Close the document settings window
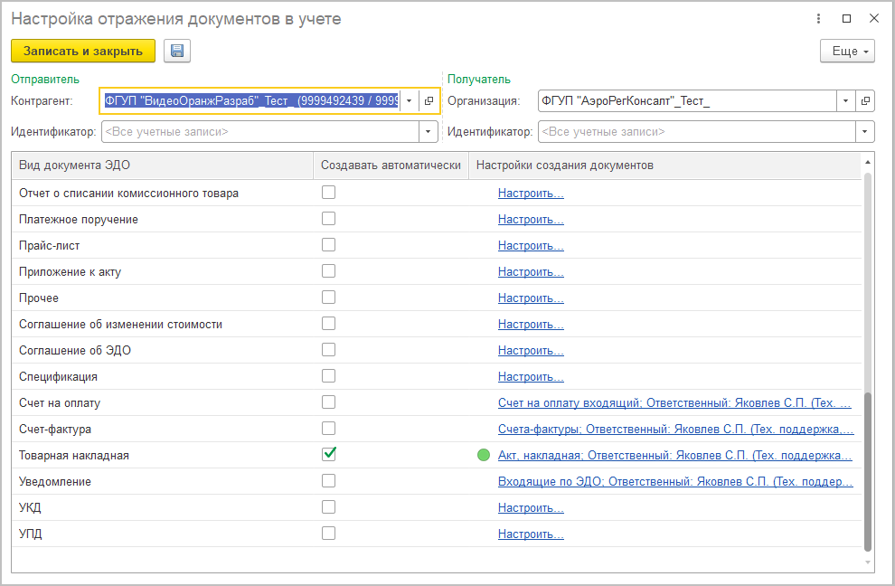The height and width of the screenshot is (586, 895). [873, 19]
